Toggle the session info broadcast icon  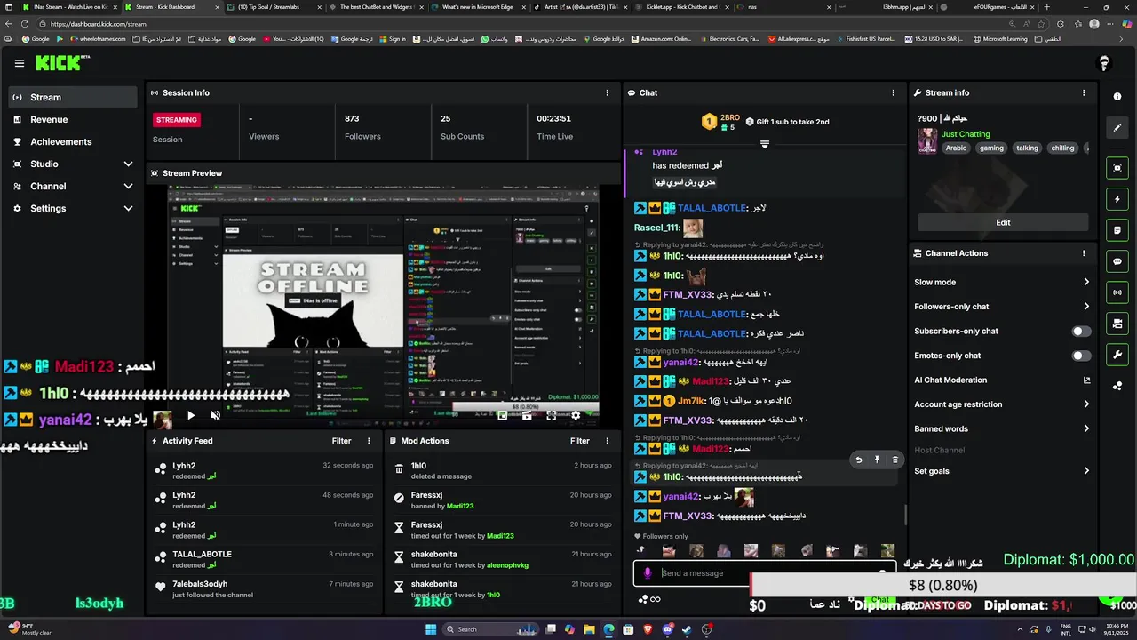click(1117, 292)
